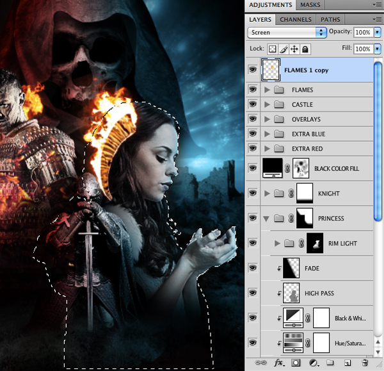This screenshot has height=371, width=384.
Task: Lock transparent pixels button
Action: pos(273,49)
